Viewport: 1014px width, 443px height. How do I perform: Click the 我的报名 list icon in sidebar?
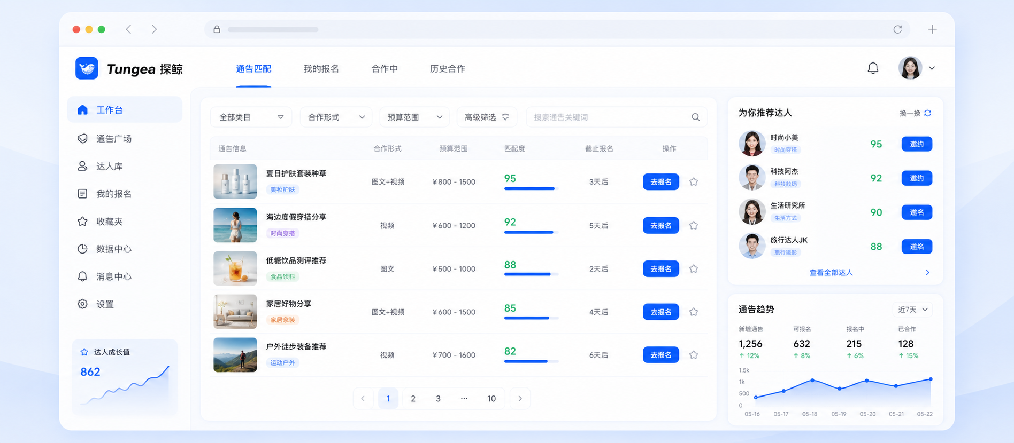[82, 194]
